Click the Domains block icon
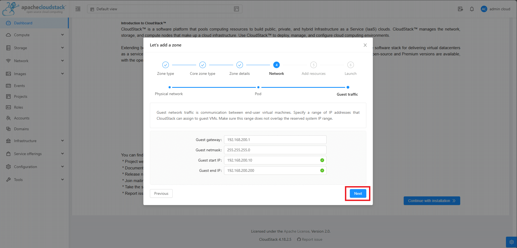The height and width of the screenshot is (248, 517). 8,129
